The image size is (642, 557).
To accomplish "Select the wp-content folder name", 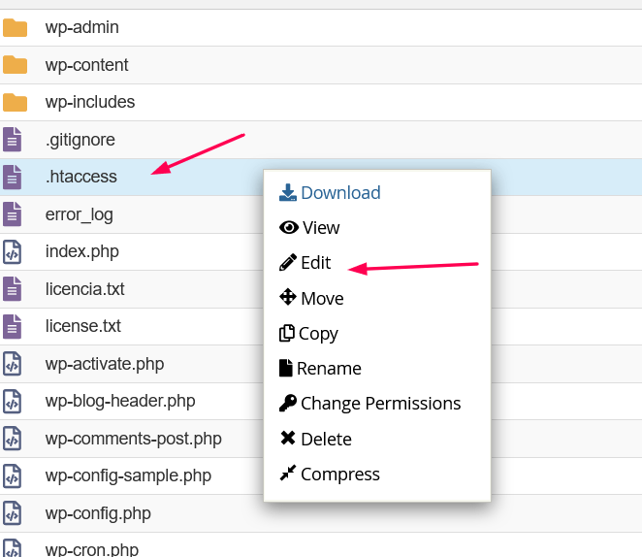I will click(x=87, y=65).
